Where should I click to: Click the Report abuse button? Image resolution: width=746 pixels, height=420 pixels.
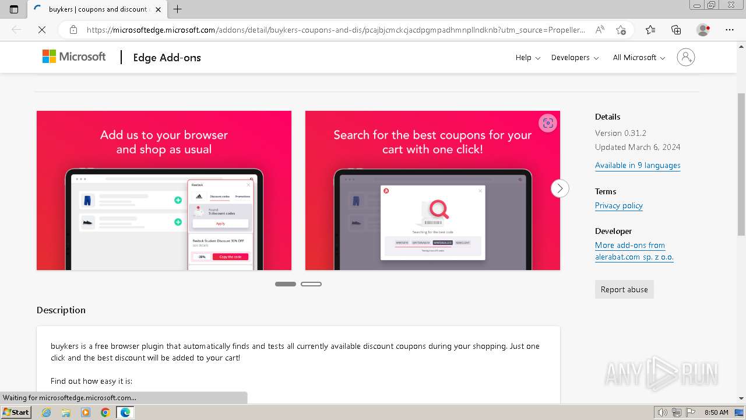pyautogui.click(x=624, y=289)
